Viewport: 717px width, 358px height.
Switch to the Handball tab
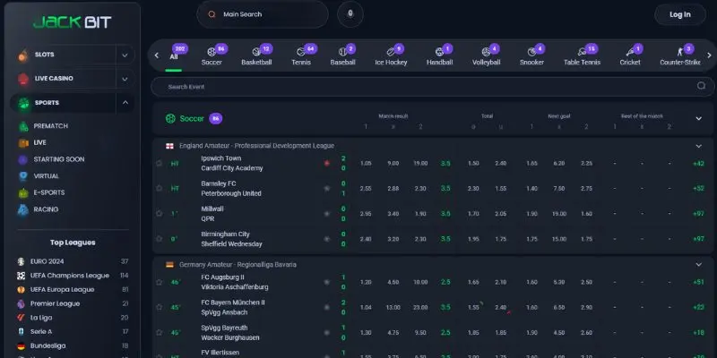point(440,56)
